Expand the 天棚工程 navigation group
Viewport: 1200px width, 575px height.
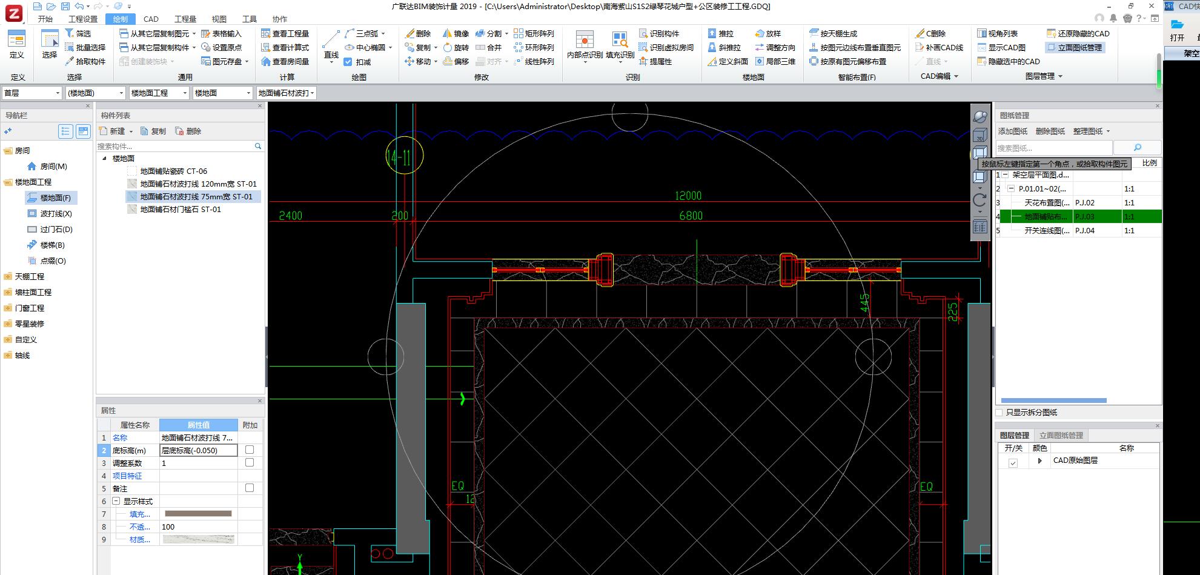[8, 276]
